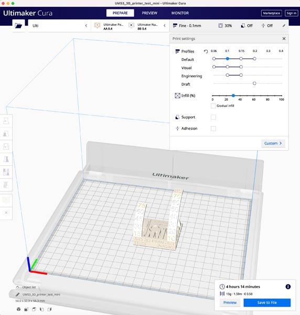Click the Preview button near Save to File
Screen dimensions: 300x315
point(230,302)
